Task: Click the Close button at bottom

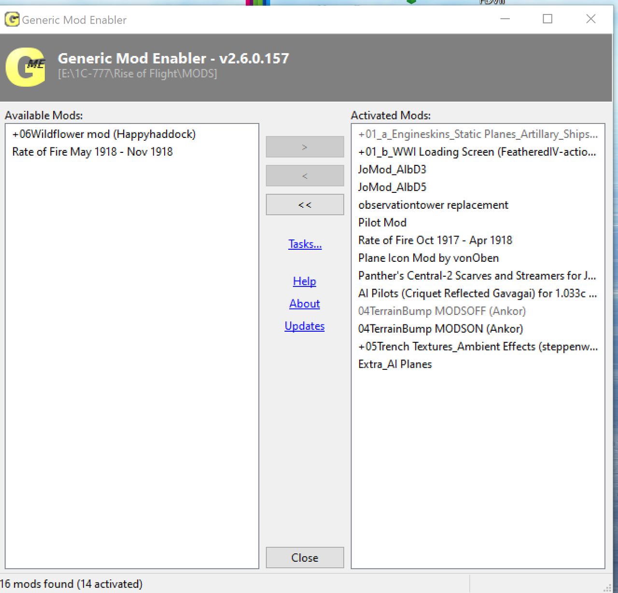Action: point(305,558)
